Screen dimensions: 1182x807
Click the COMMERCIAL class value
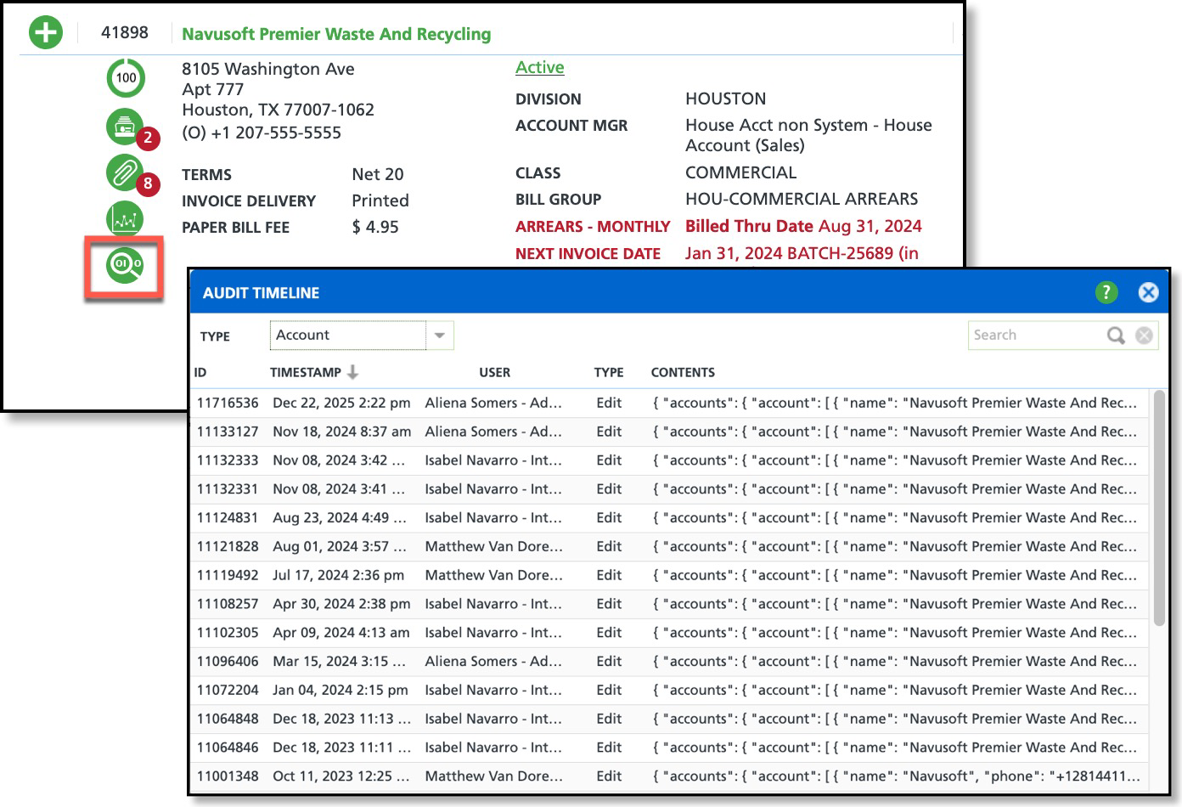(740, 172)
